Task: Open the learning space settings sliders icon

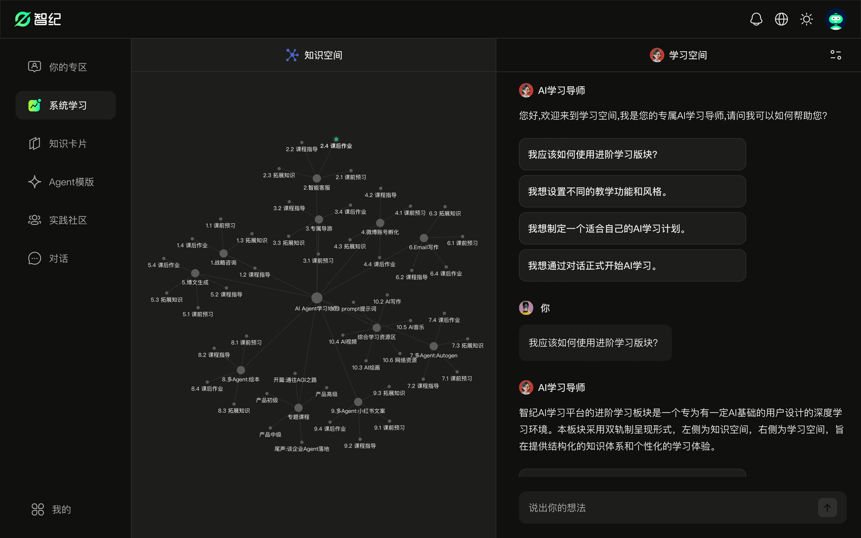Action: pyautogui.click(x=835, y=55)
